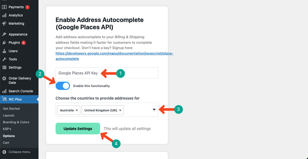Screen dimensions: 308x159
Task: Focus the Google Places API Key field
Action: 107,73
